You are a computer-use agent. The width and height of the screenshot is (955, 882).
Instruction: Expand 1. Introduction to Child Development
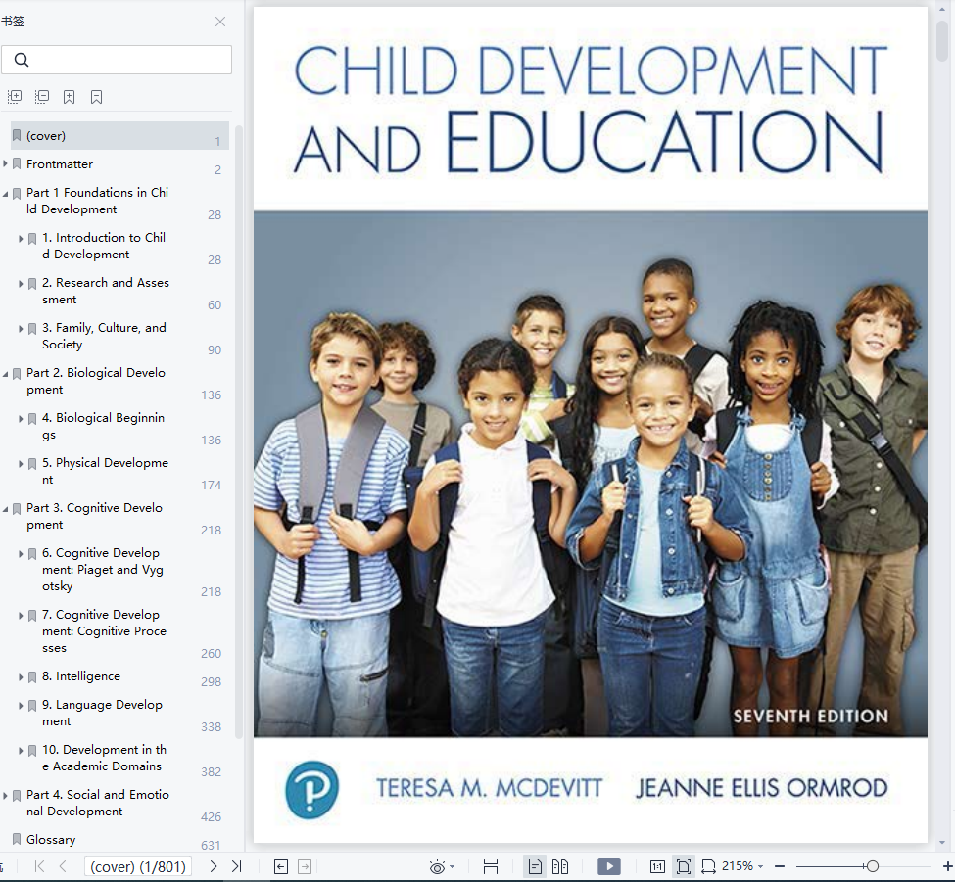point(21,239)
